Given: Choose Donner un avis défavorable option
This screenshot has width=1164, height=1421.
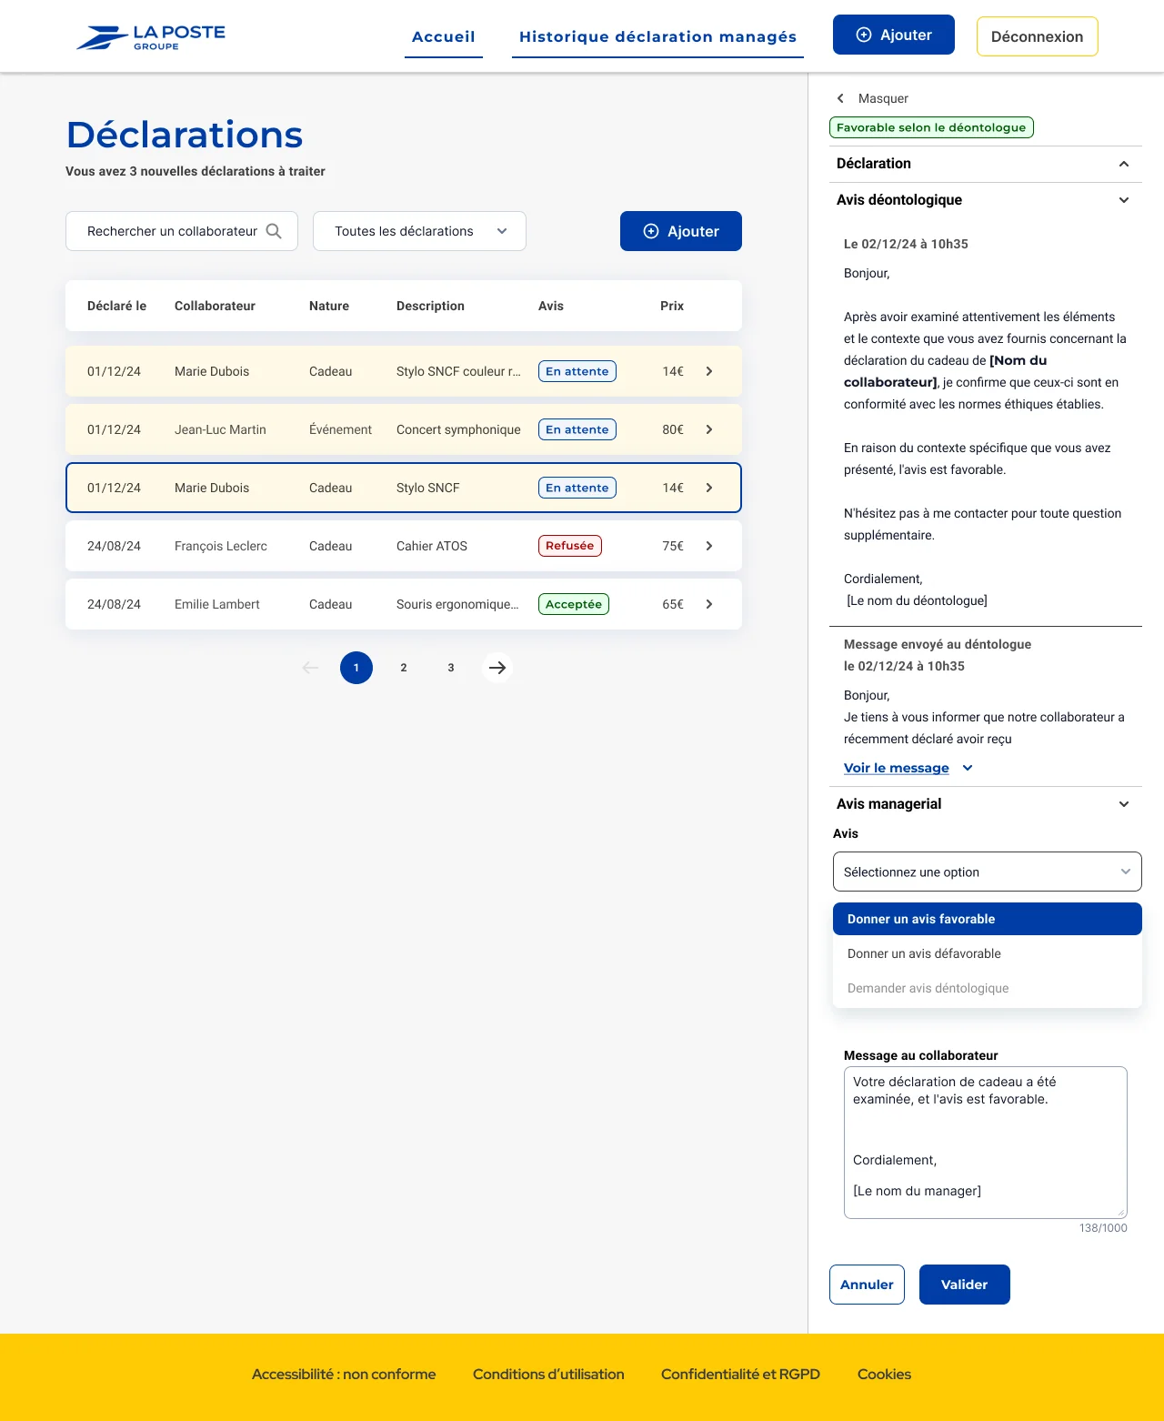Looking at the screenshot, I should point(987,953).
